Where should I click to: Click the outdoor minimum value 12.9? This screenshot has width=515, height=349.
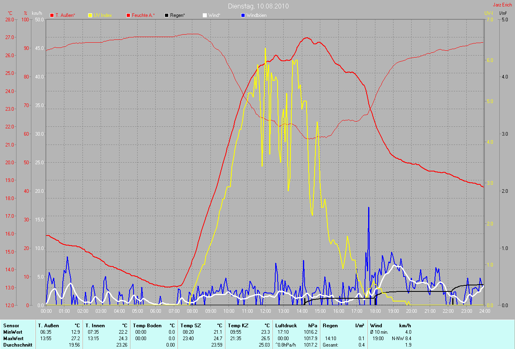76,332
